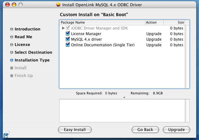
Task: Toggle Online Documentation (Single Tier) checkbox
Action: 68,45
